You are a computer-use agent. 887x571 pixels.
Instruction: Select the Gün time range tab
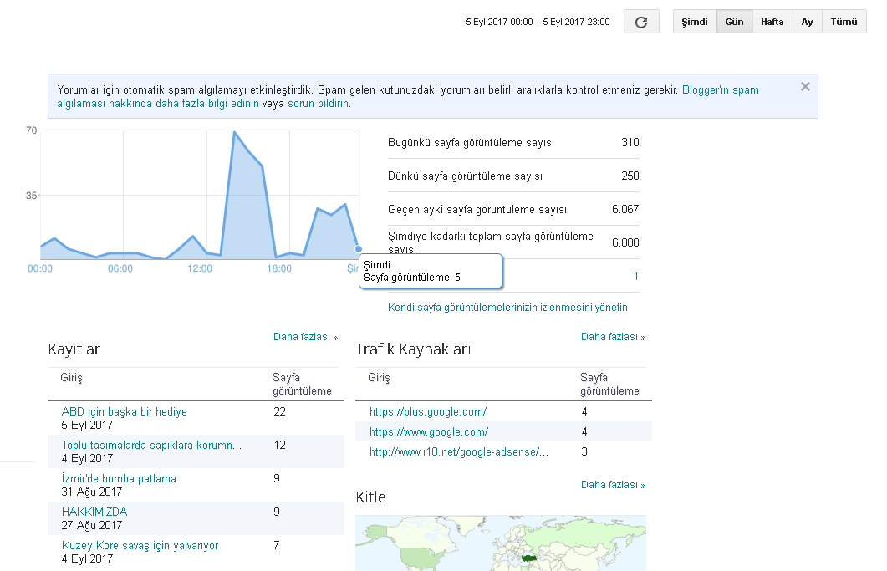coord(734,22)
